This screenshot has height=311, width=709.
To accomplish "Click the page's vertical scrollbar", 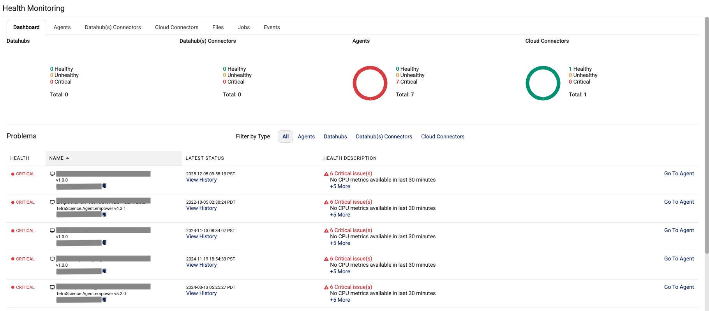I will 707,136.
